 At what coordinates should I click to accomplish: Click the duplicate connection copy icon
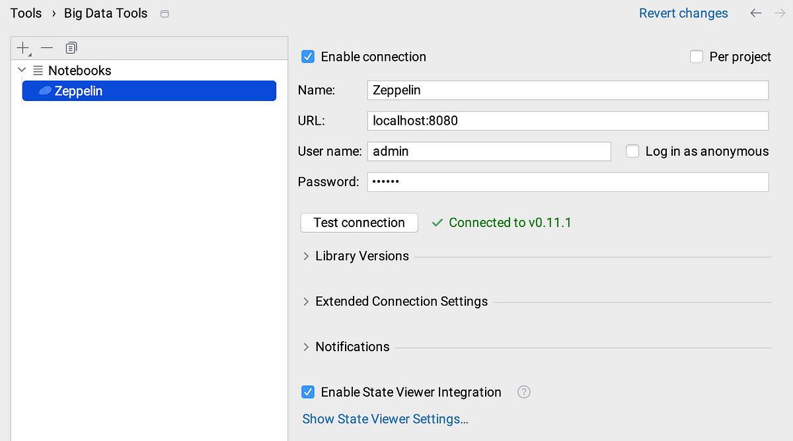[x=71, y=48]
